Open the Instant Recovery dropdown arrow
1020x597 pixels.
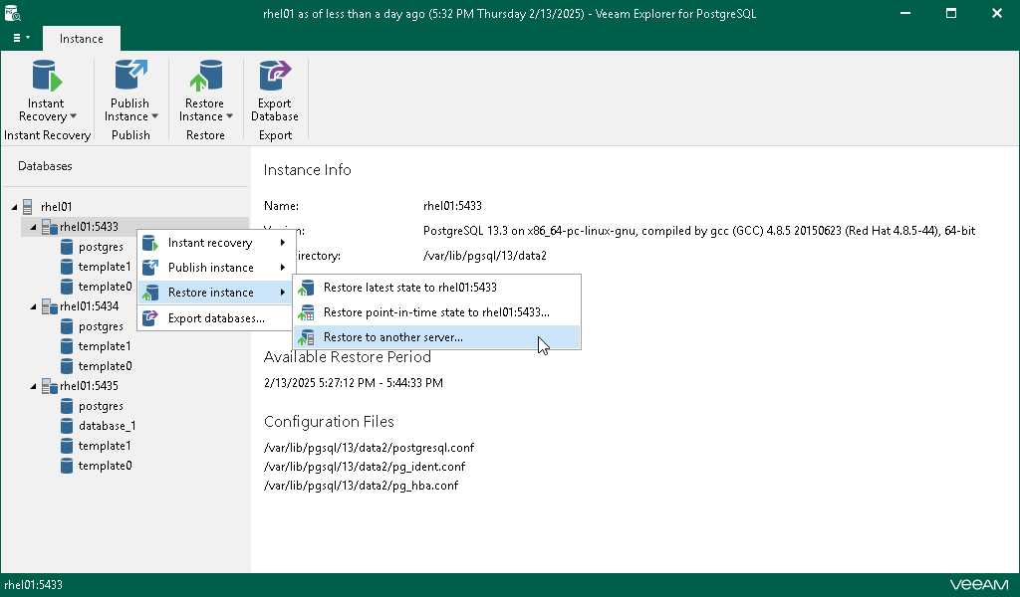[73, 117]
